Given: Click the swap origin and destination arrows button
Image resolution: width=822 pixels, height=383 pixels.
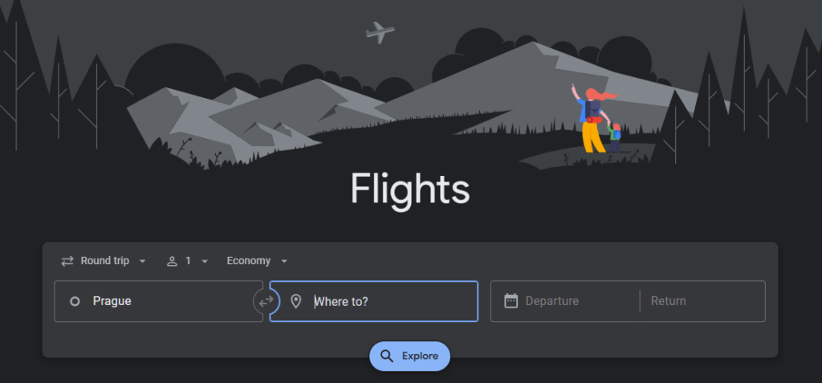Looking at the screenshot, I should (x=266, y=301).
